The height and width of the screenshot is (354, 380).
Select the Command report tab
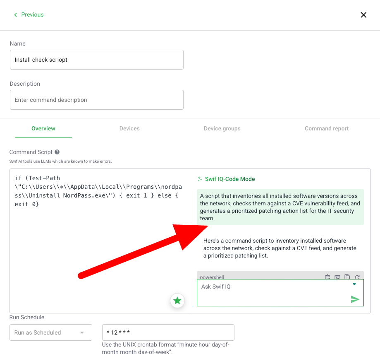click(x=327, y=128)
